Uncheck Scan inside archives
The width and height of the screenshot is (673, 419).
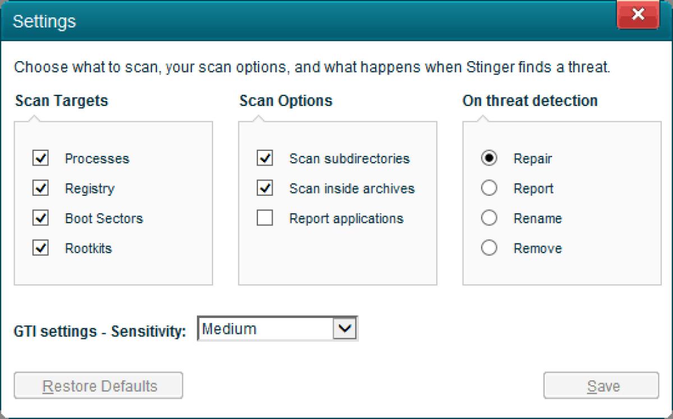tap(265, 188)
